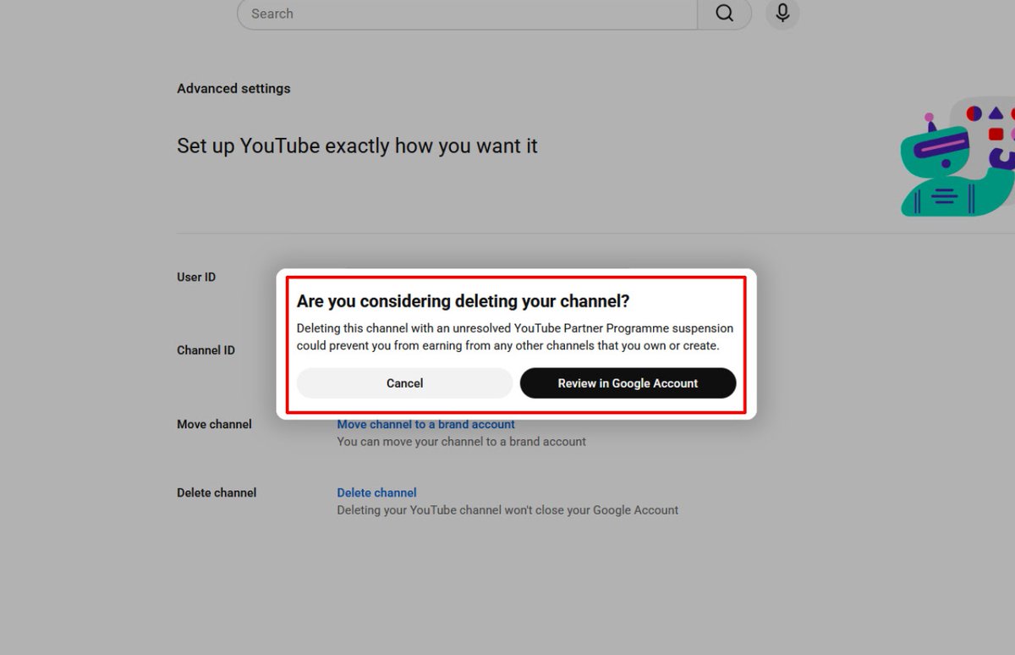Select the Advanced settings heading text
This screenshot has width=1015, height=655.
[233, 88]
